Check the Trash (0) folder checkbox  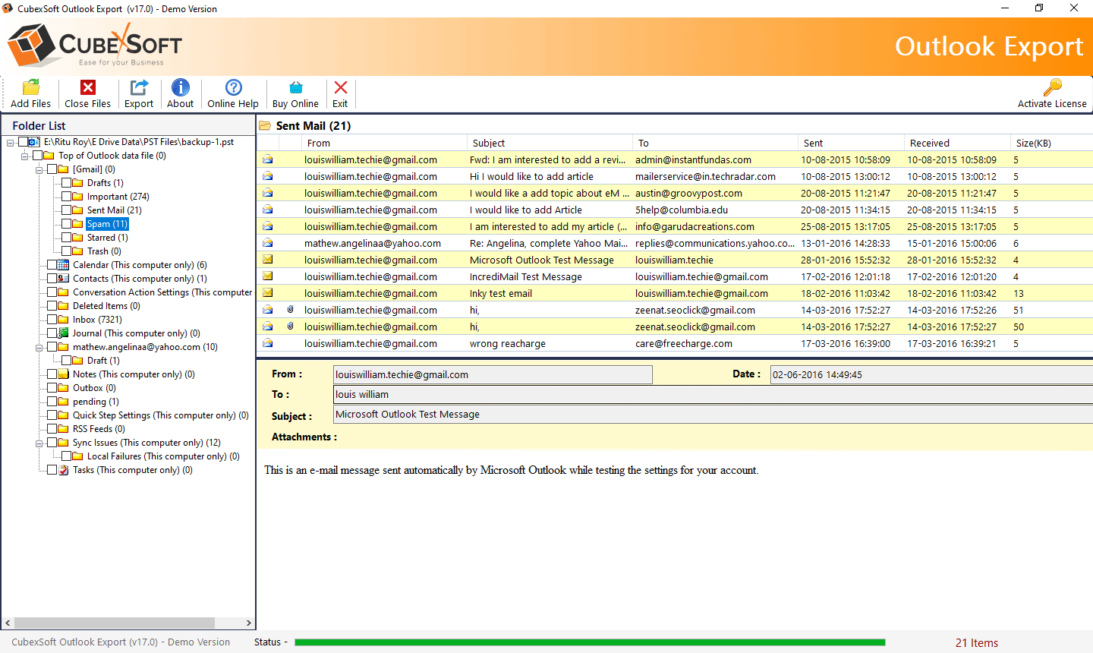coord(66,251)
